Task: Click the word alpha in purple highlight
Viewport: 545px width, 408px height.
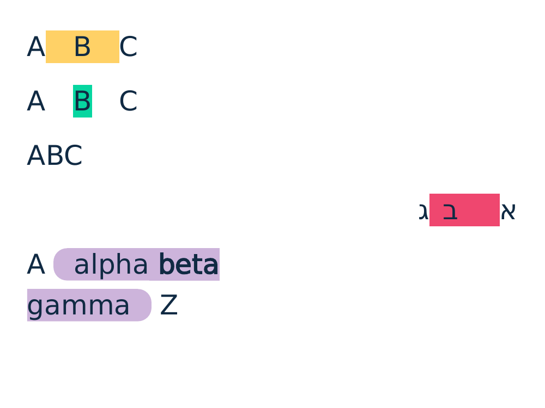Action: point(111,265)
